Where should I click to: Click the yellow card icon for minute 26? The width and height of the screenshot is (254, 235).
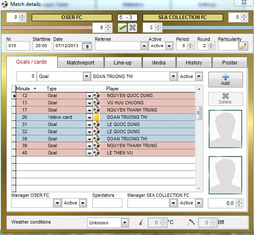tap(97, 117)
